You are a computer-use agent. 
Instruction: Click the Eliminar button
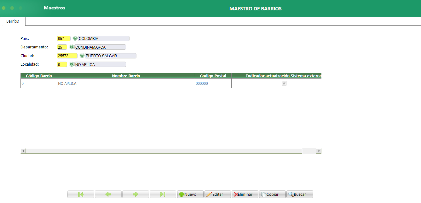click(245, 194)
